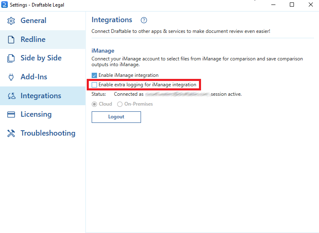Click the 'Connected as' status text
Screen dimensions: 319x233
click(x=129, y=94)
